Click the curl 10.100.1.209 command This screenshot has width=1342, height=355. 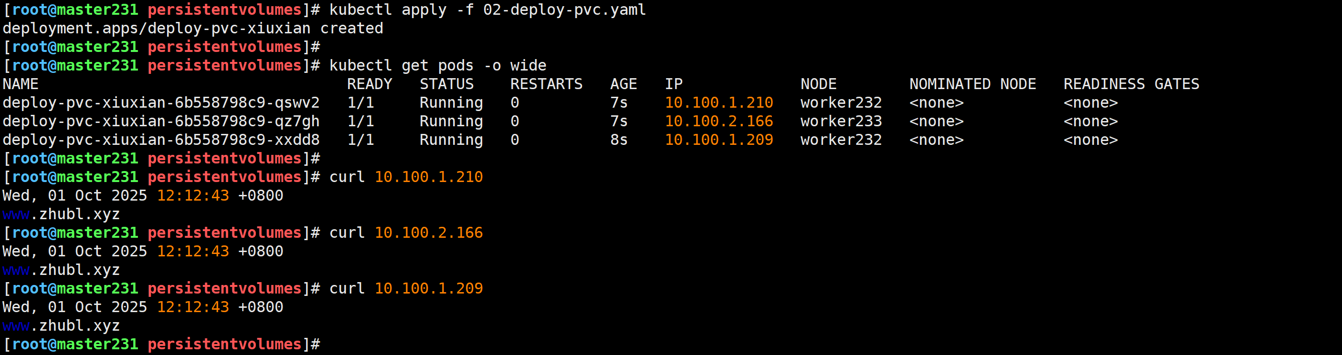pyautogui.click(x=406, y=288)
